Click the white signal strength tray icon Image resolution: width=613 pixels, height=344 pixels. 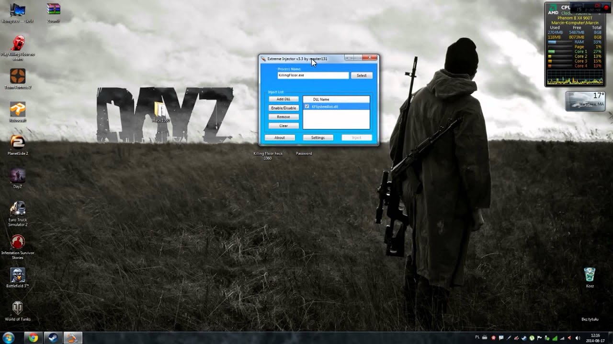pyautogui.click(x=562, y=338)
